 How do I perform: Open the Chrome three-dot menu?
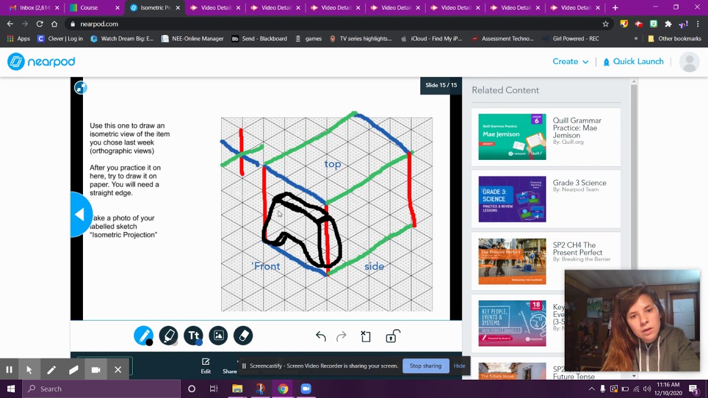click(x=698, y=24)
